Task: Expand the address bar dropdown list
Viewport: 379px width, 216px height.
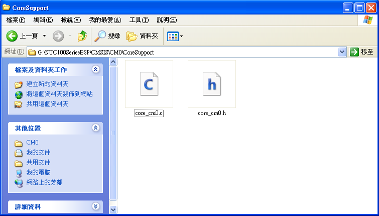Action: pyautogui.click(x=342, y=52)
